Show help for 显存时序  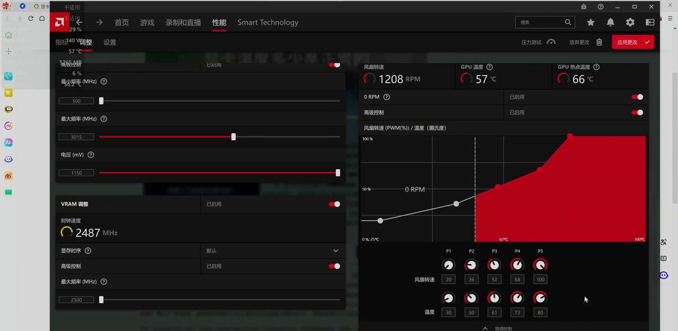[88, 251]
